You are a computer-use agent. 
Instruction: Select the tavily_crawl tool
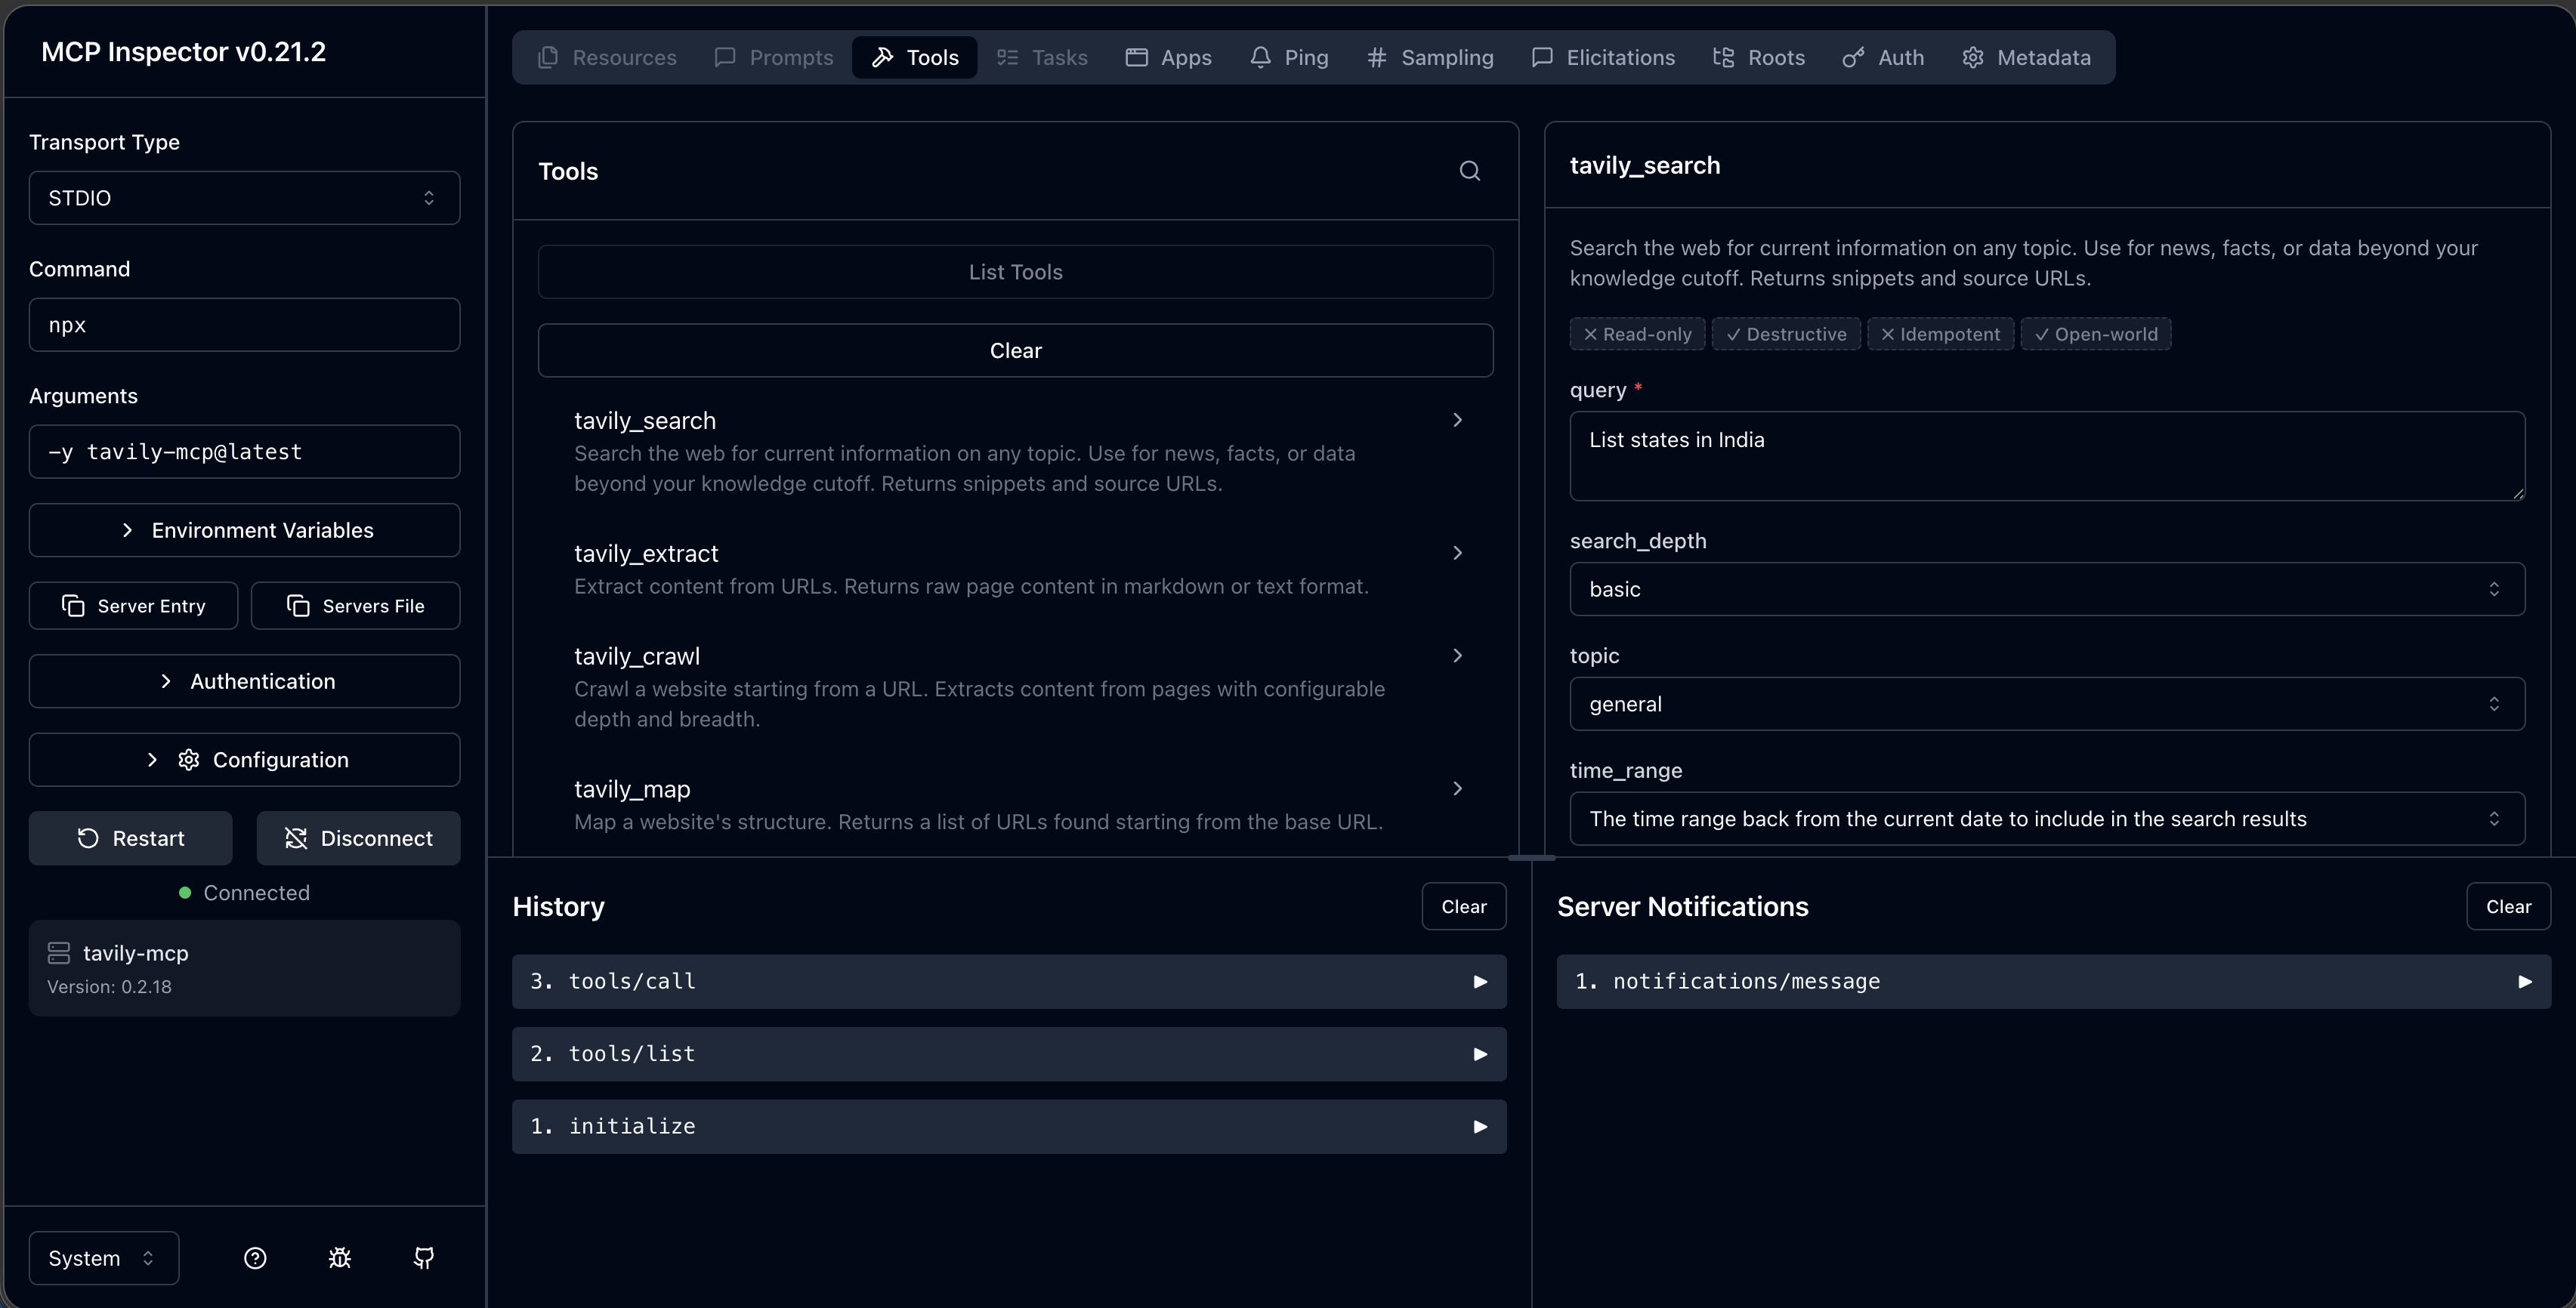pos(1015,687)
